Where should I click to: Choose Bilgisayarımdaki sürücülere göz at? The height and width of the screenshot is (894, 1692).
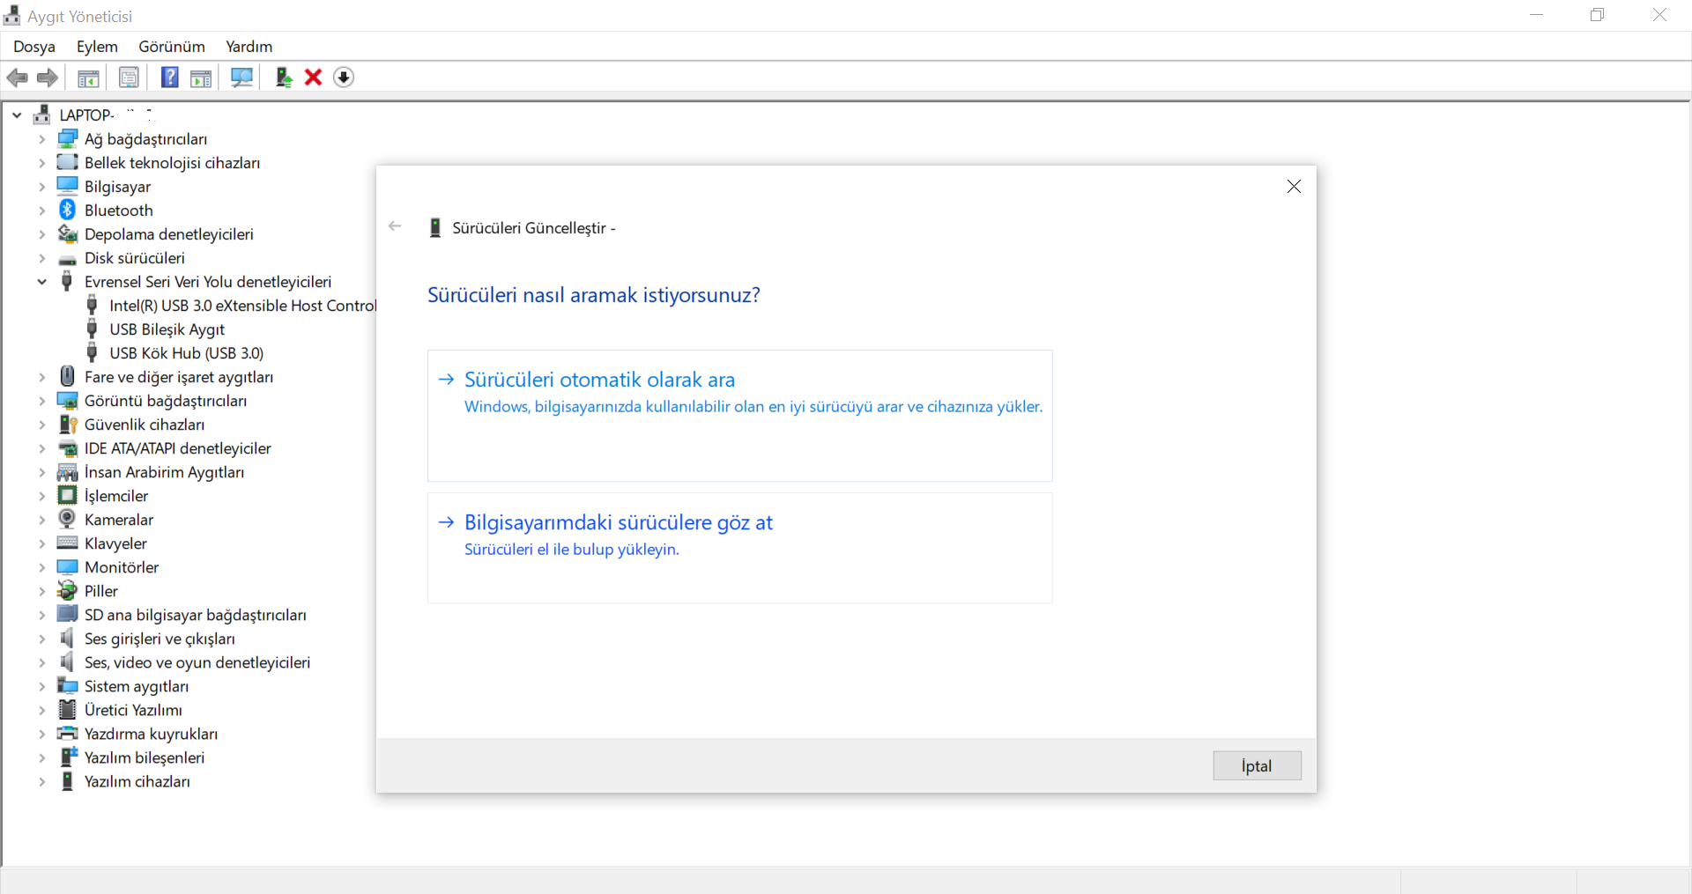[739, 548]
